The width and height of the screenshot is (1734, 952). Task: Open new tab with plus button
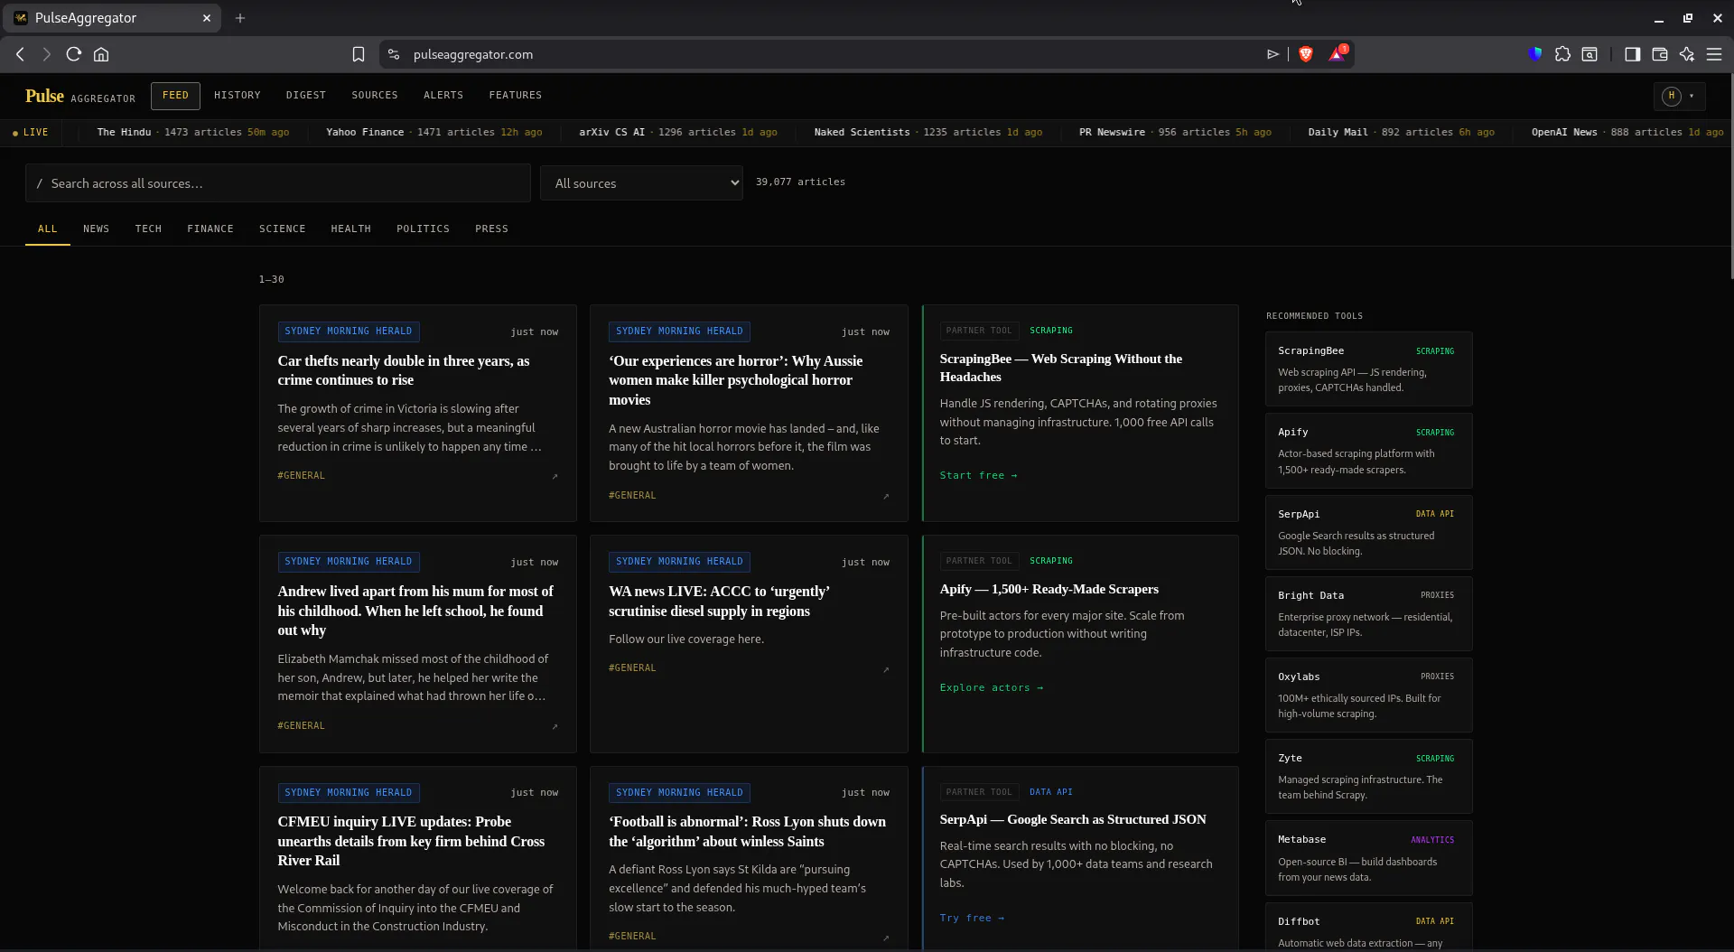pos(240,18)
